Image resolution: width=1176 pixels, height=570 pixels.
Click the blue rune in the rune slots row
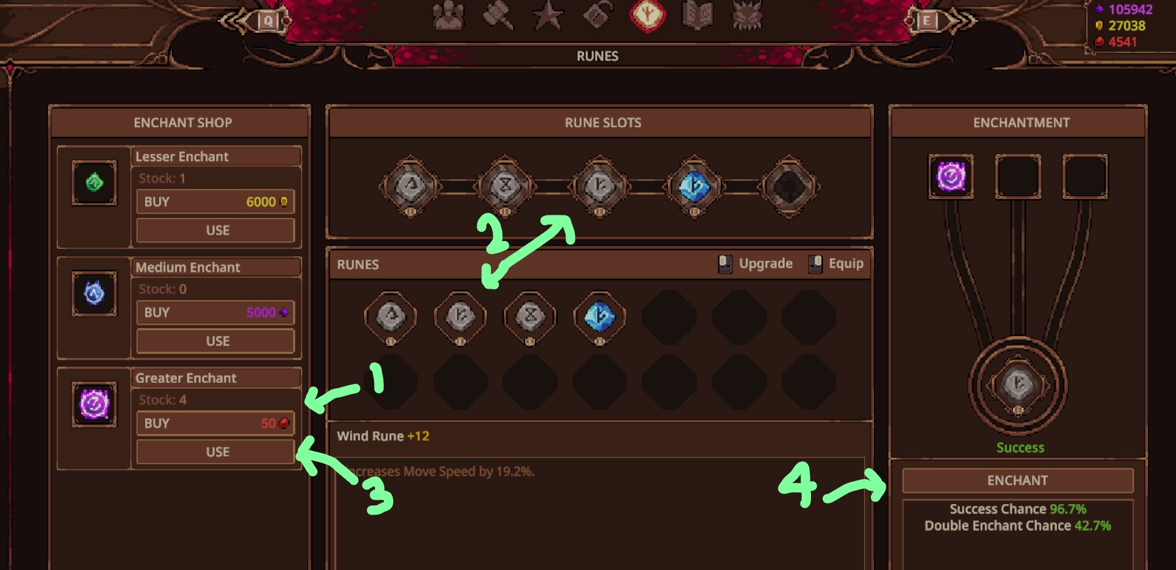[694, 186]
